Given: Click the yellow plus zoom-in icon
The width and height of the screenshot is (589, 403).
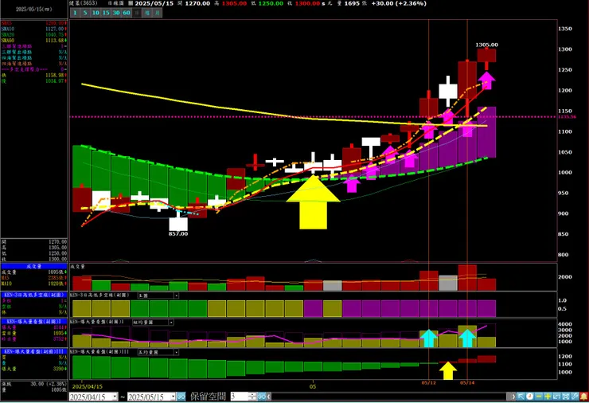Looking at the screenshot, I should [x=548, y=397].
